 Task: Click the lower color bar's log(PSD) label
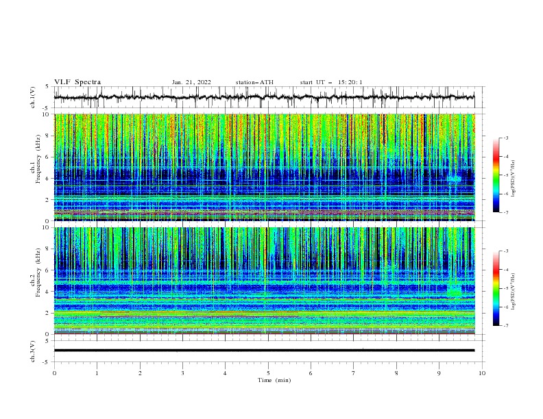(x=514, y=292)
